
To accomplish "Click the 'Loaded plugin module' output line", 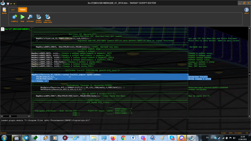I will [45, 120].
